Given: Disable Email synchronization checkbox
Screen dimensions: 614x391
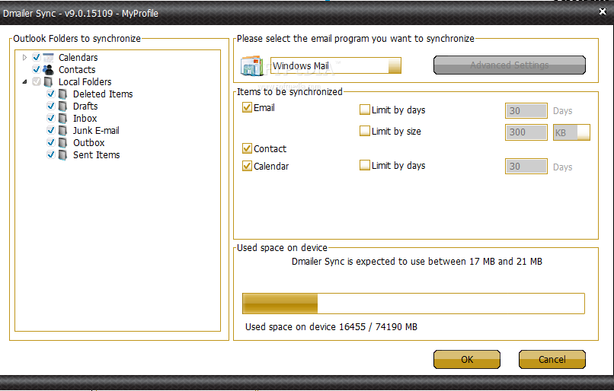Looking at the screenshot, I should pos(247,107).
